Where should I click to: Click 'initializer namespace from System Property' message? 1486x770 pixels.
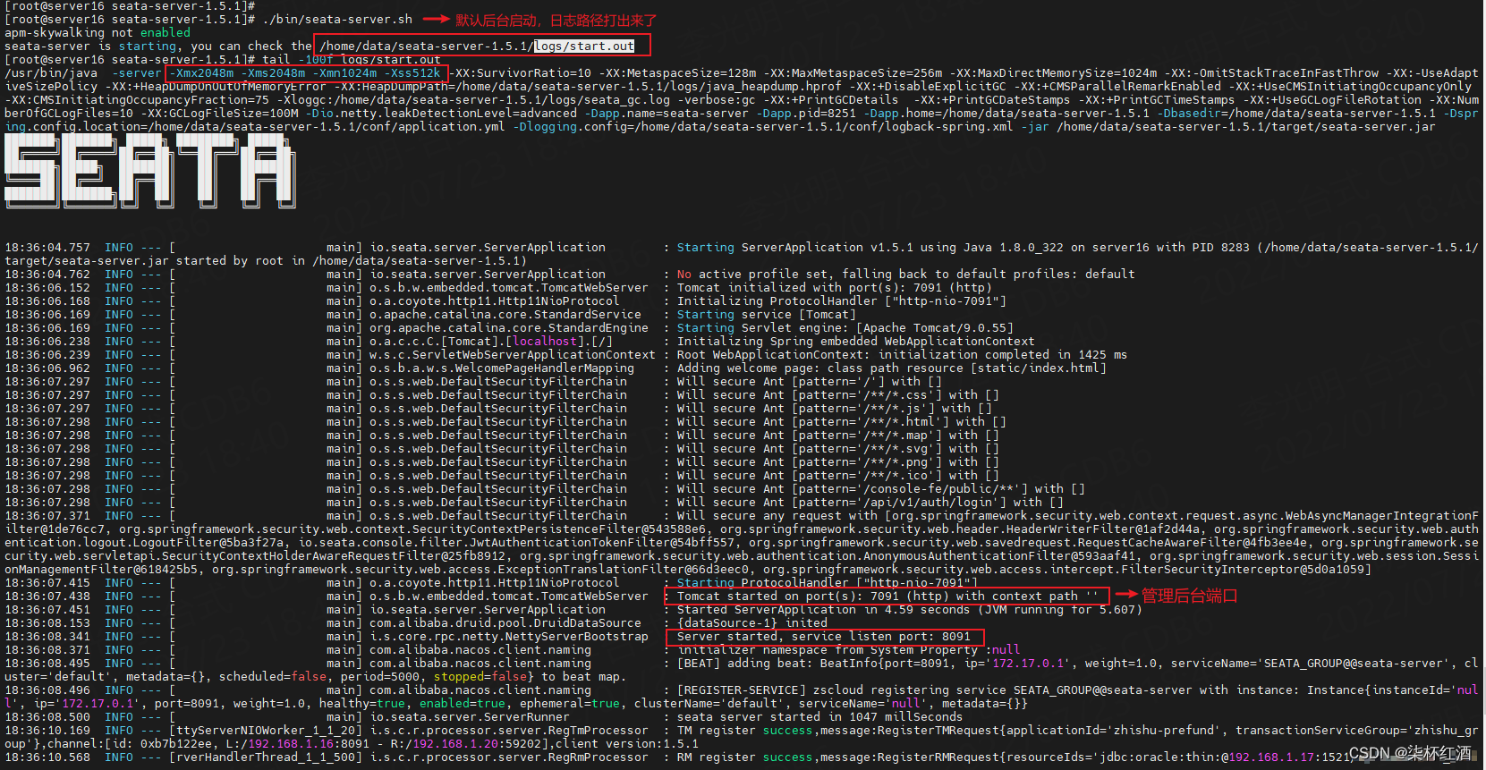pyautogui.click(x=849, y=649)
